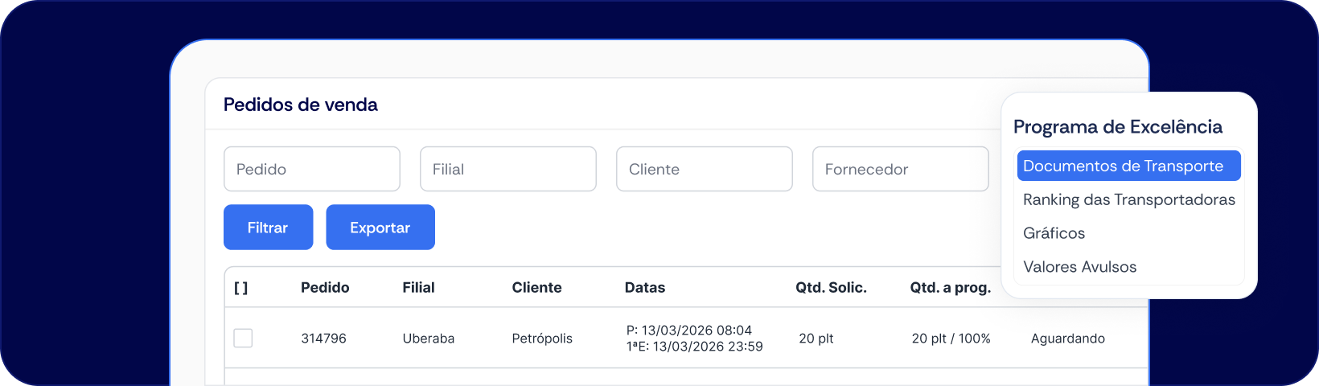Click into the Cliente filter field
This screenshot has width=1319, height=386.
pyautogui.click(x=705, y=169)
